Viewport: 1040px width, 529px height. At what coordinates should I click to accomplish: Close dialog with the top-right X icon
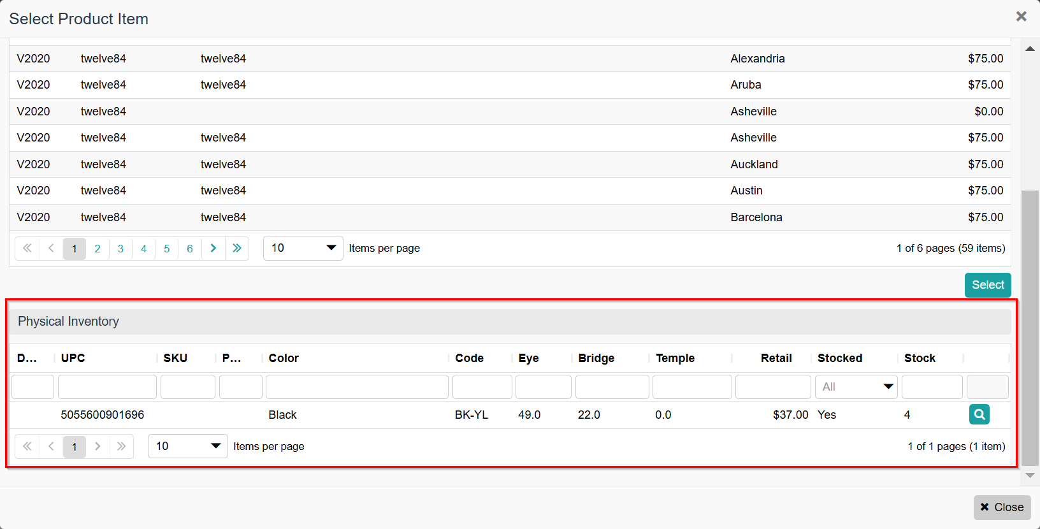(x=1021, y=17)
